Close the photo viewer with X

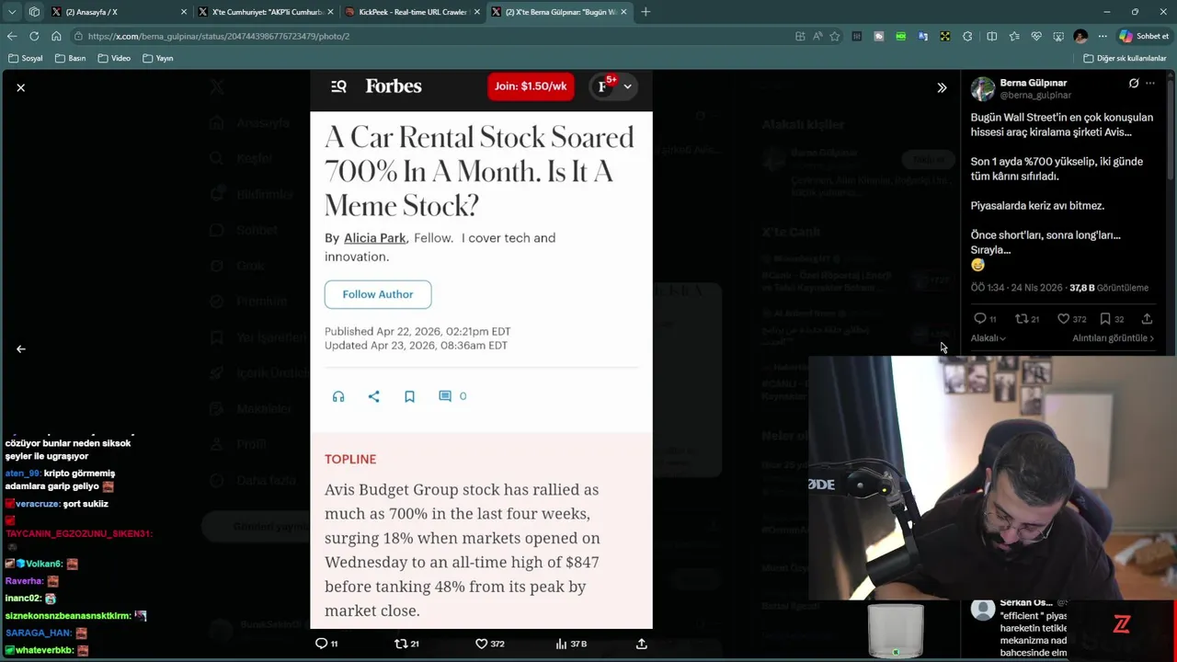coord(20,87)
